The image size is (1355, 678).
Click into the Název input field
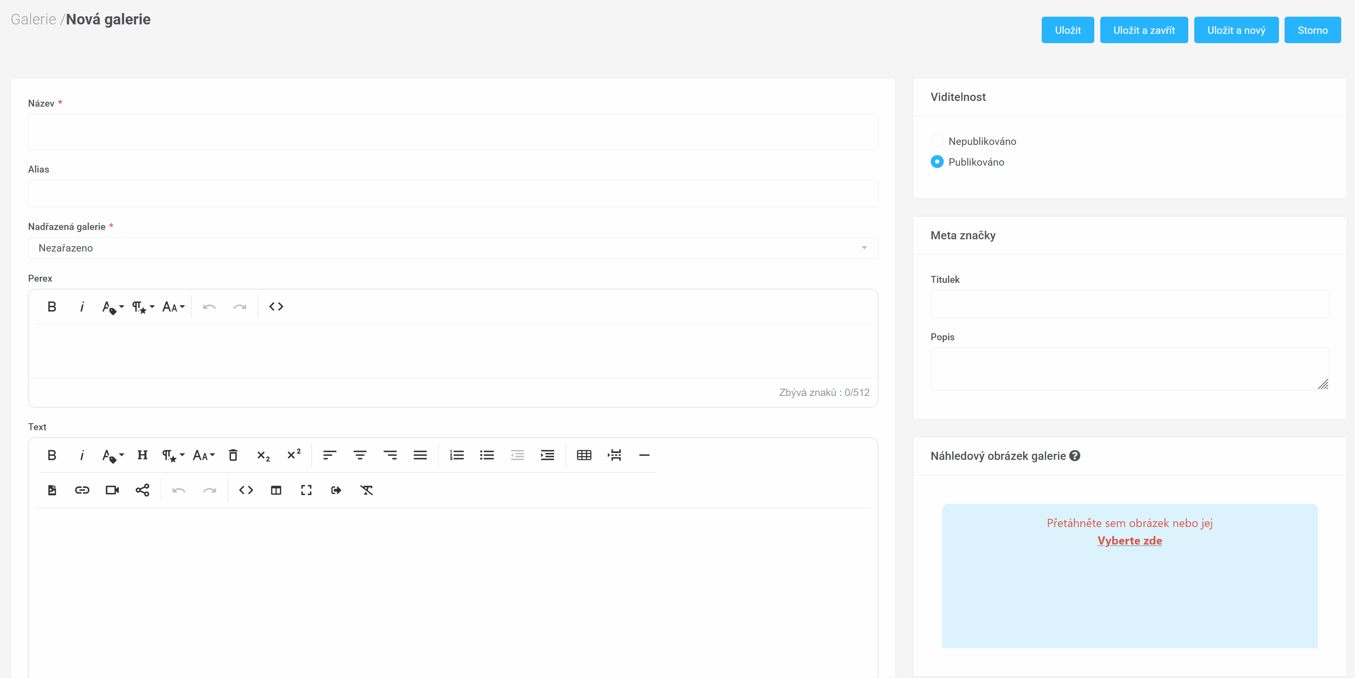452,132
